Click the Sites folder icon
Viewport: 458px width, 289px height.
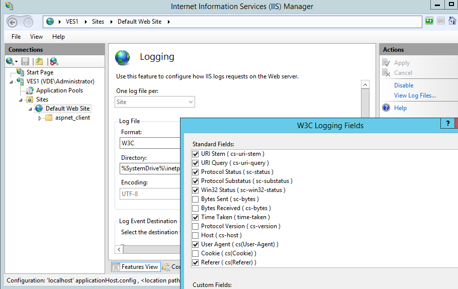coord(30,100)
